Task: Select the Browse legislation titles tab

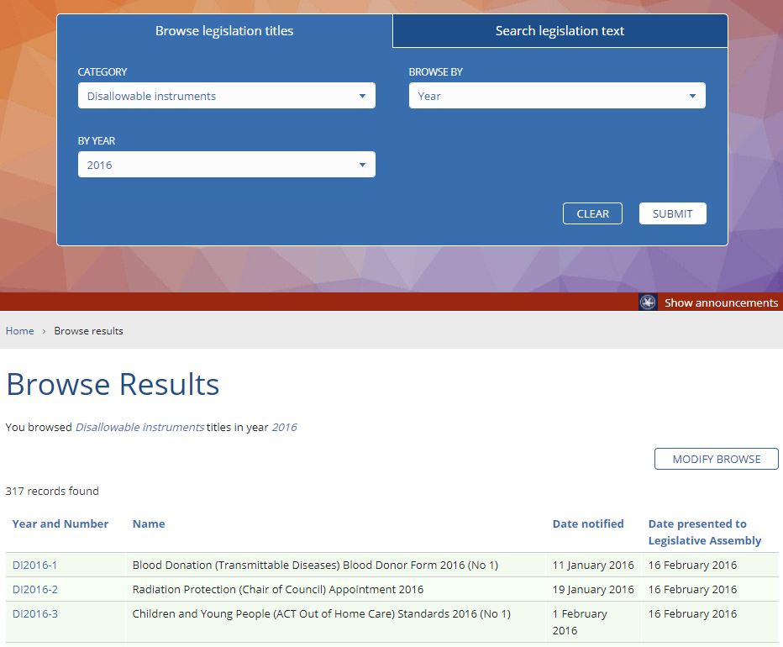Action: coord(224,31)
